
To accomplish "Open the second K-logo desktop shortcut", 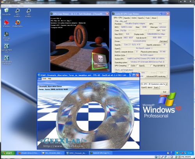I will pos(28,13).
